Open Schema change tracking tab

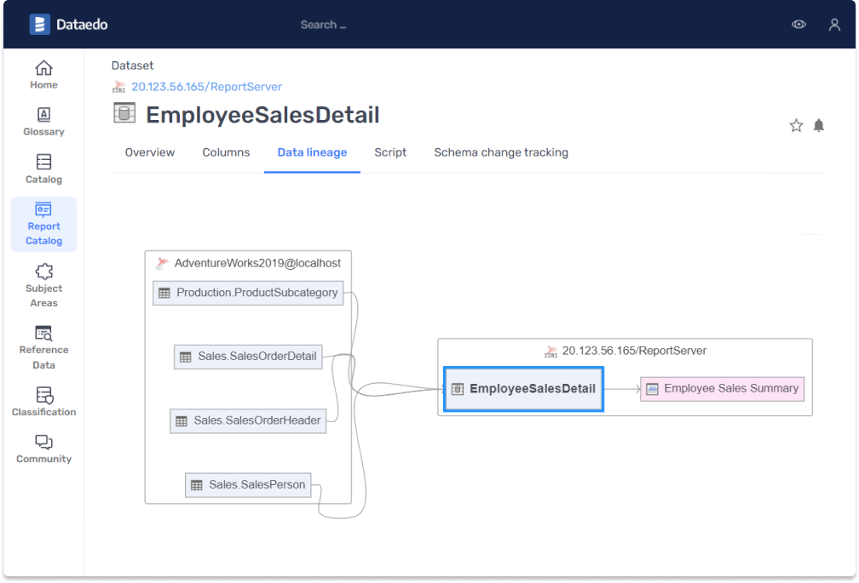click(x=501, y=152)
